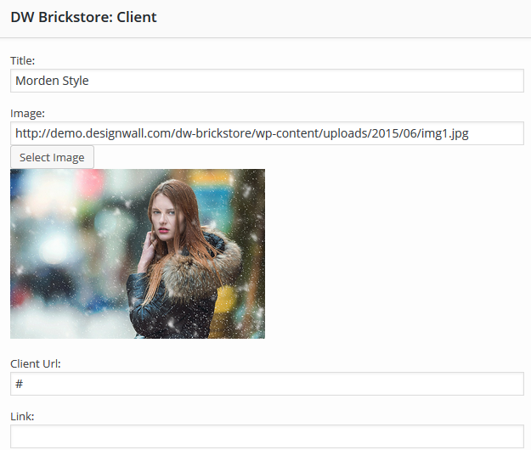The image size is (531, 450).
Task: Focus the Client Url input field
Action: pyautogui.click(x=267, y=384)
